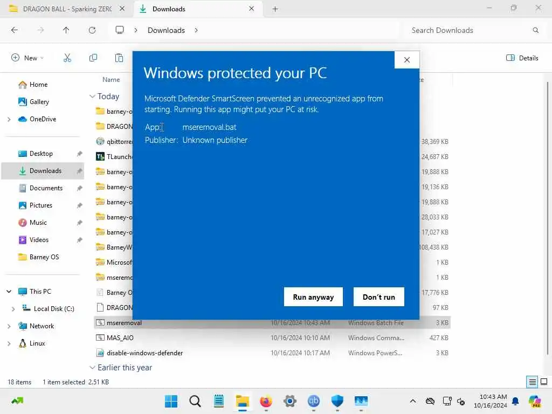Click the vertical scrollbar of file list
The width and height of the screenshot is (552, 414).
tap(547, 218)
